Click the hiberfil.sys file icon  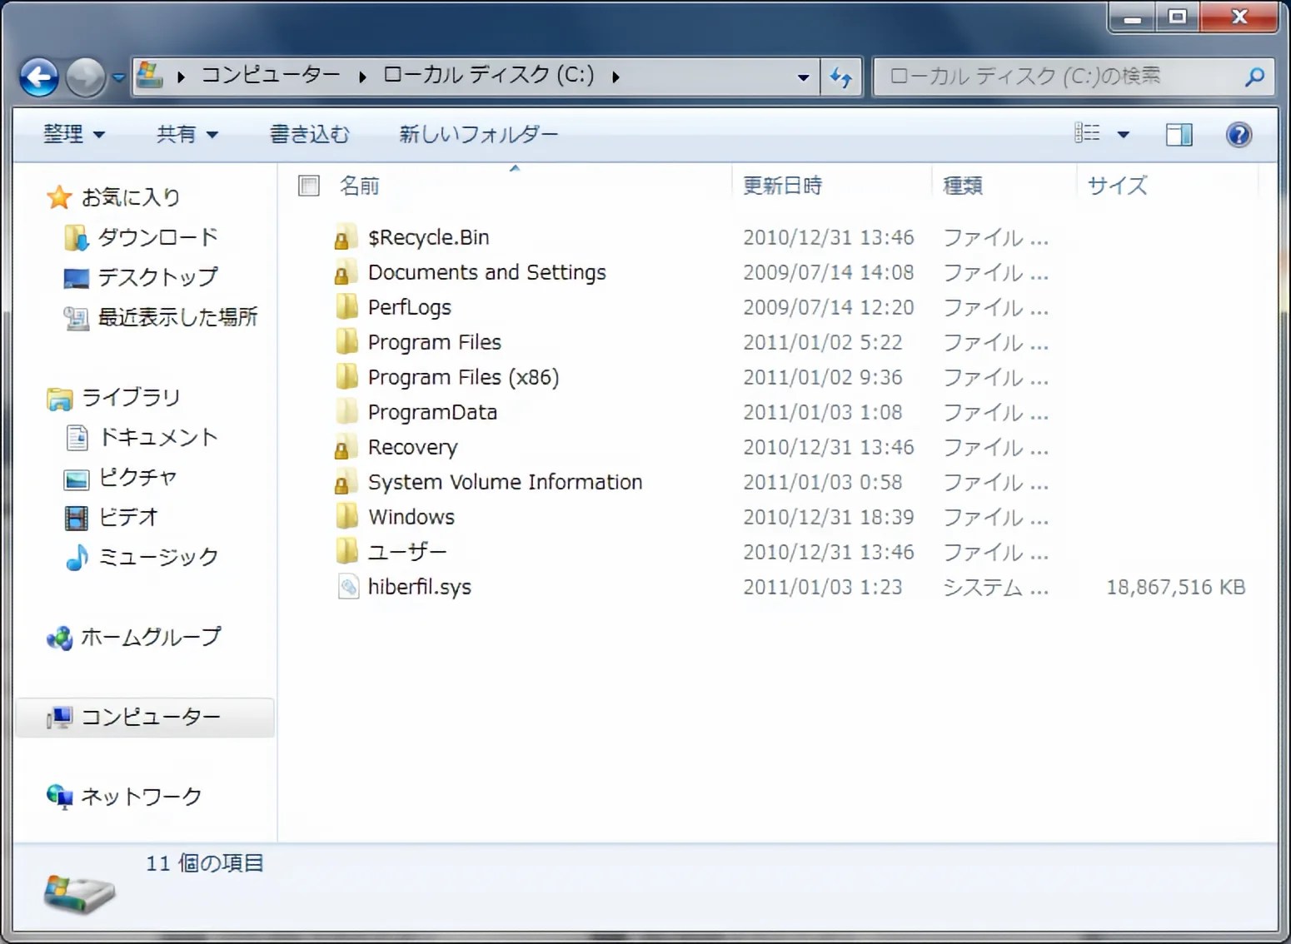tap(347, 587)
